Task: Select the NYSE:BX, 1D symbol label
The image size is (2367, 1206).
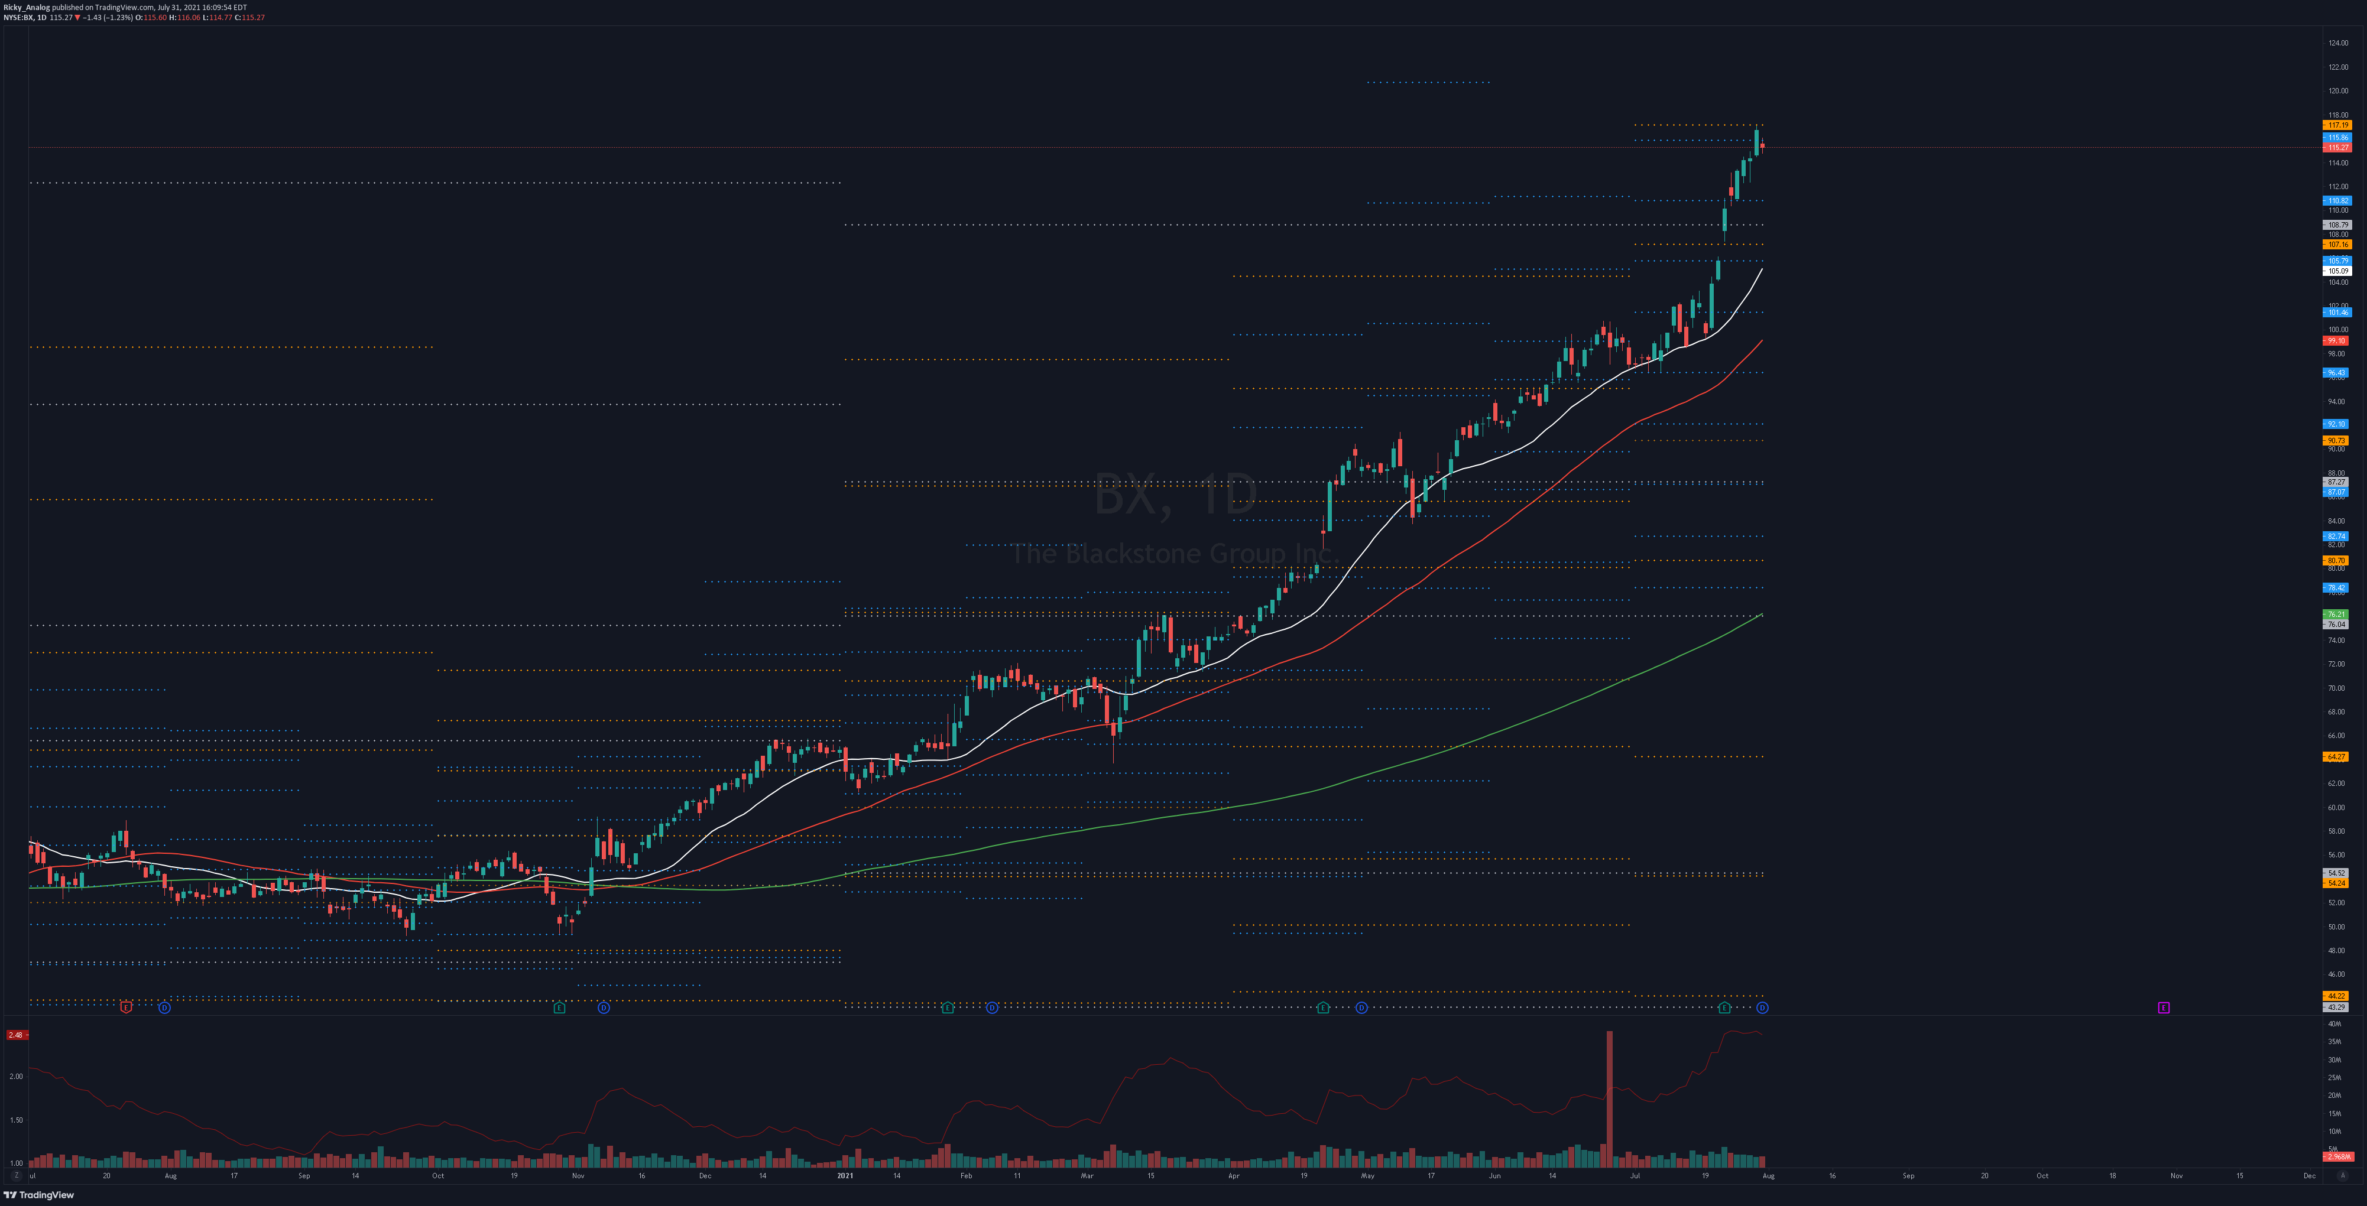Action: click(x=25, y=18)
